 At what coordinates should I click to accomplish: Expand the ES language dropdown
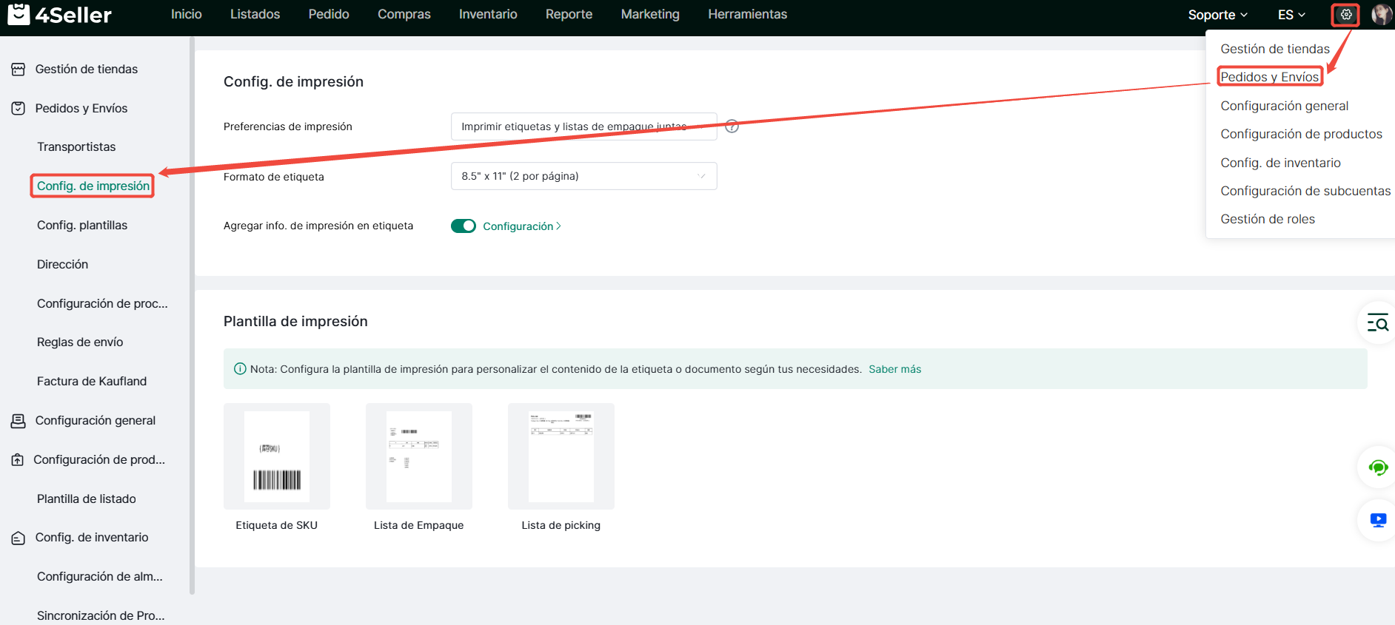point(1291,15)
